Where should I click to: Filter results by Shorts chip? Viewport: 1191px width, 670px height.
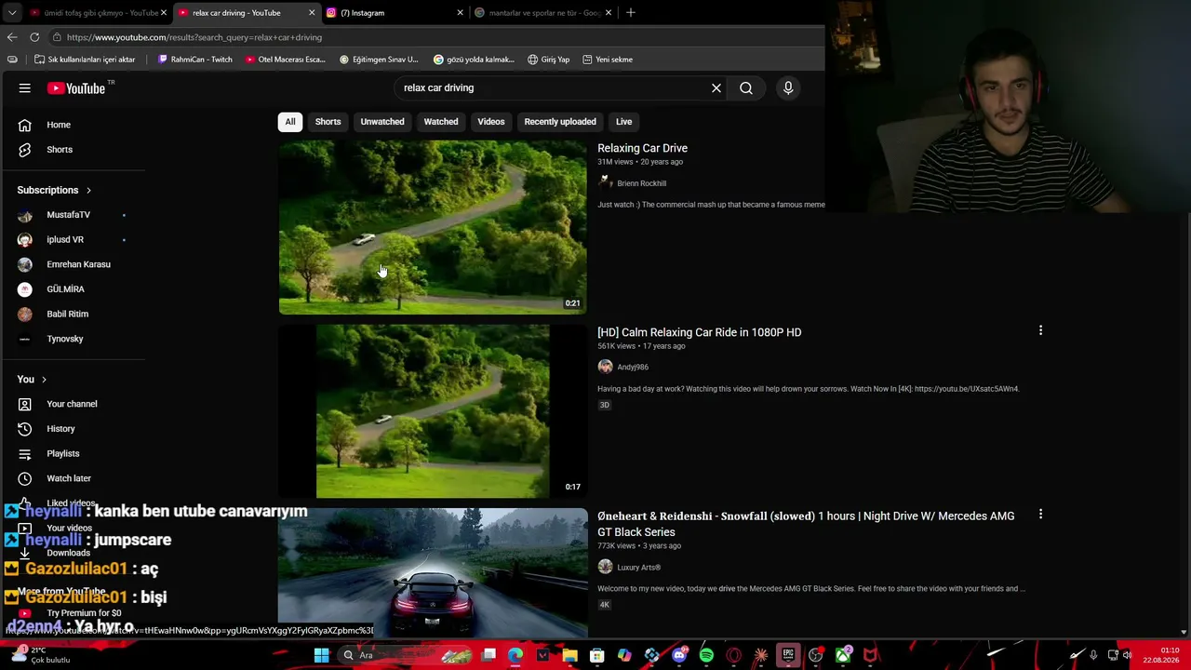(328, 122)
